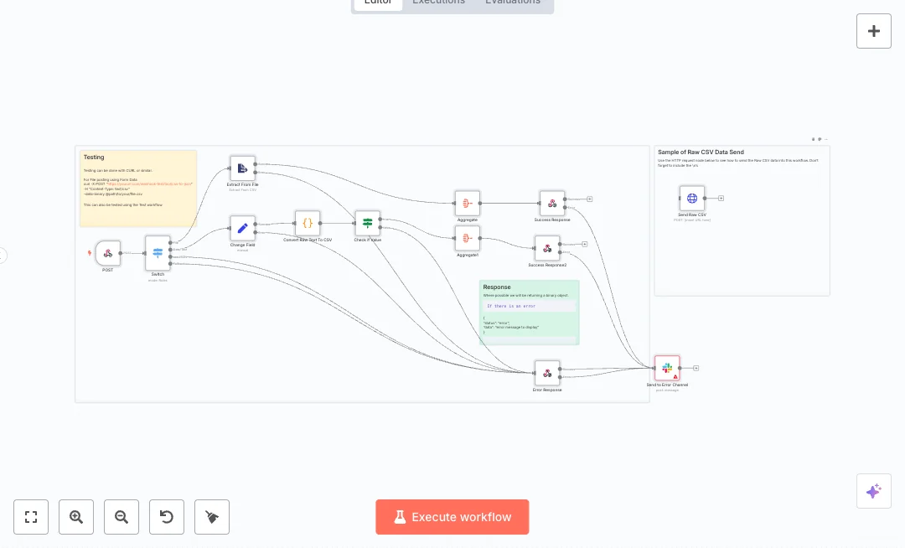Select the POST webhook trigger node
The height and width of the screenshot is (548, 905).
tap(108, 253)
